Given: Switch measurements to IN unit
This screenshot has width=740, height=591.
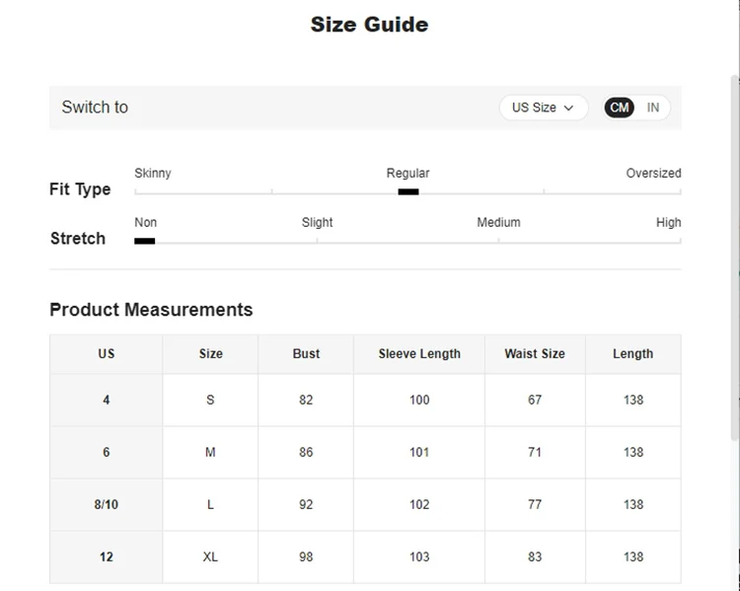Looking at the screenshot, I should point(653,108).
